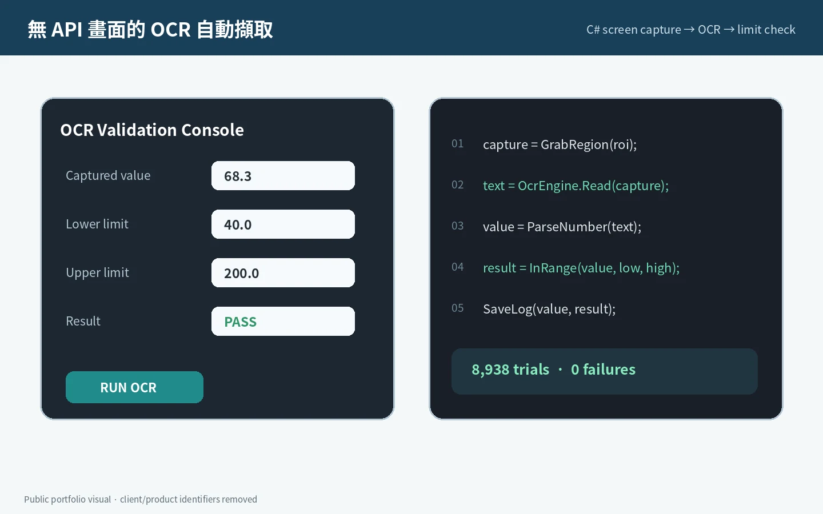
Task: Click line number 01 in code panel
Action: (x=458, y=144)
